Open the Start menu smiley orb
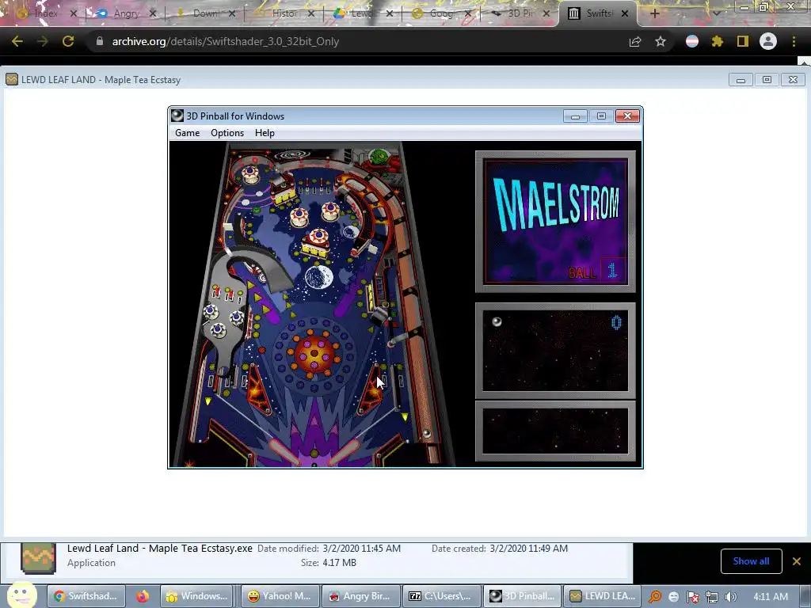Screen dimensions: 811x608 point(21,595)
